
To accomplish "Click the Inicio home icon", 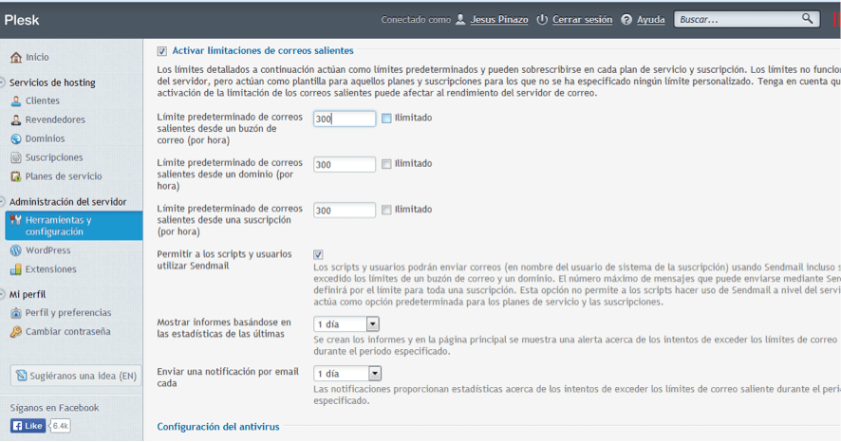I will coord(16,57).
